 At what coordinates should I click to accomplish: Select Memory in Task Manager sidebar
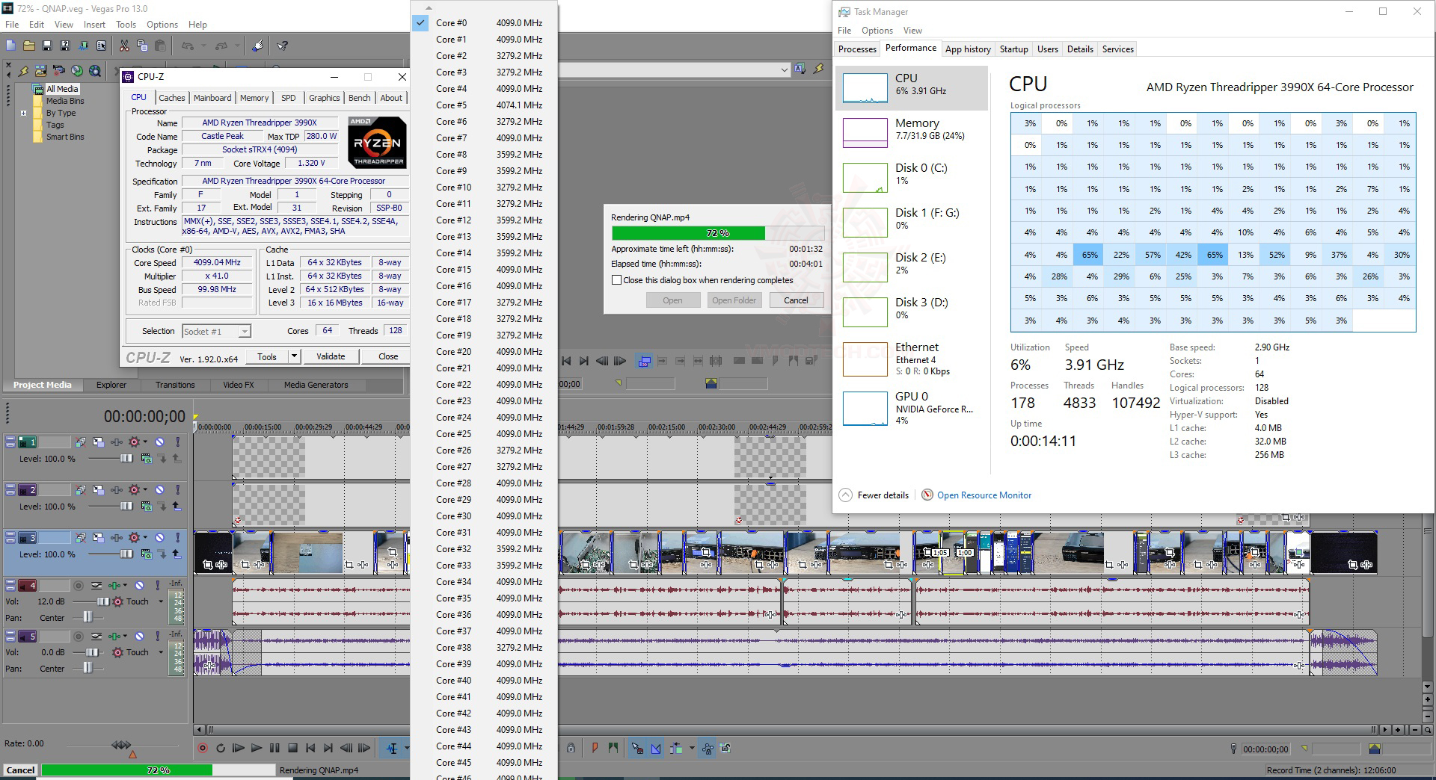[x=911, y=132]
